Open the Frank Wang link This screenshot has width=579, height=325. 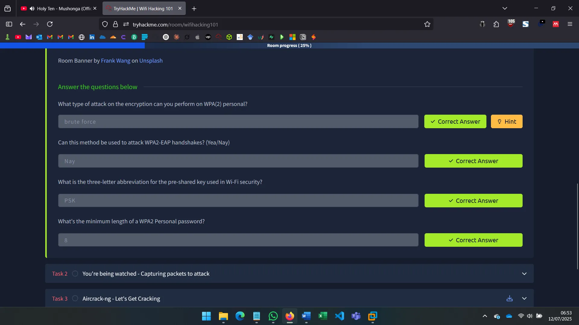coord(115,60)
